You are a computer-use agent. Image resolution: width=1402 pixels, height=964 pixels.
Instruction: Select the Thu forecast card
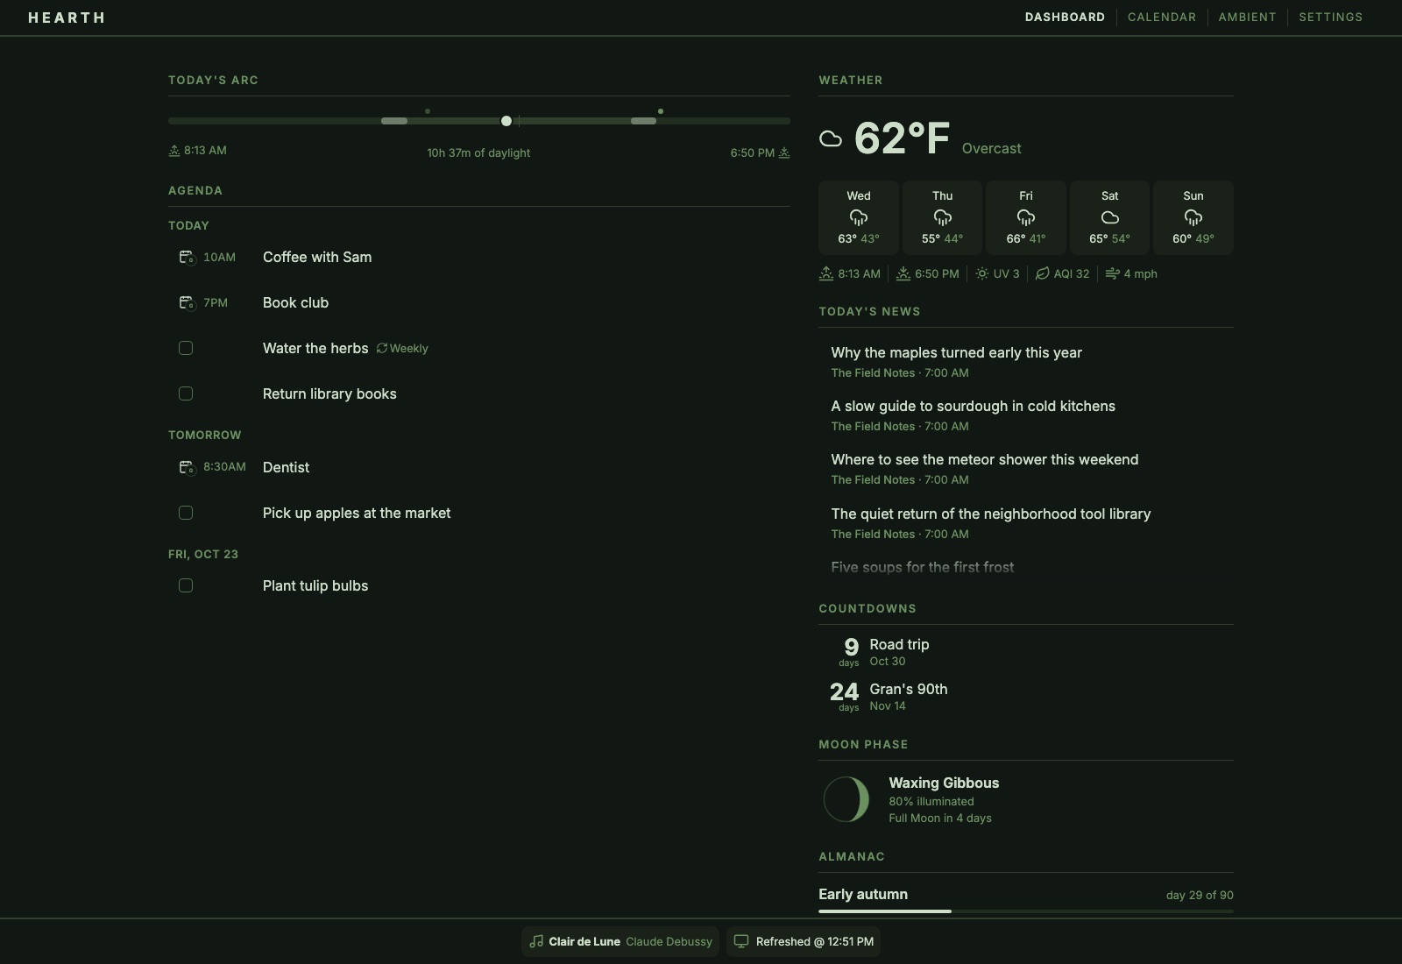(942, 217)
